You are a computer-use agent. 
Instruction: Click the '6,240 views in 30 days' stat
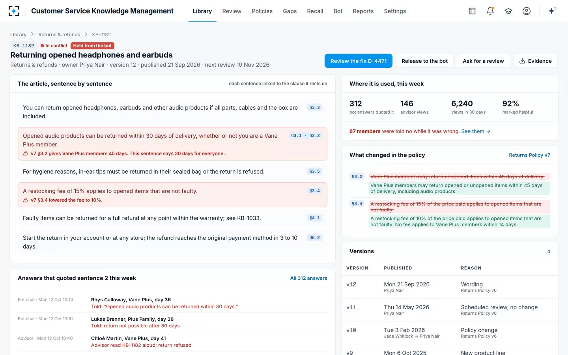(468, 107)
